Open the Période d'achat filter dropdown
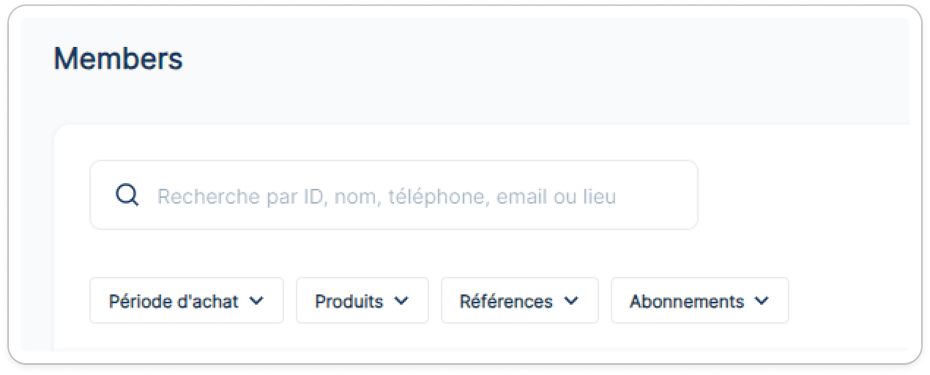The image size is (930, 375). [187, 300]
